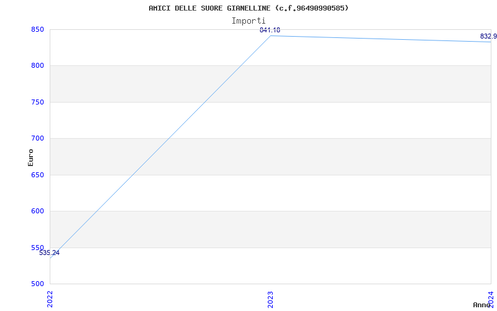The width and height of the screenshot is (497, 311).
Task: Click the Anno x-axis title
Action: [481, 305]
